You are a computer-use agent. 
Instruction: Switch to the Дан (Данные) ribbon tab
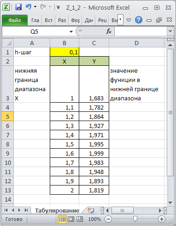(89, 20)
